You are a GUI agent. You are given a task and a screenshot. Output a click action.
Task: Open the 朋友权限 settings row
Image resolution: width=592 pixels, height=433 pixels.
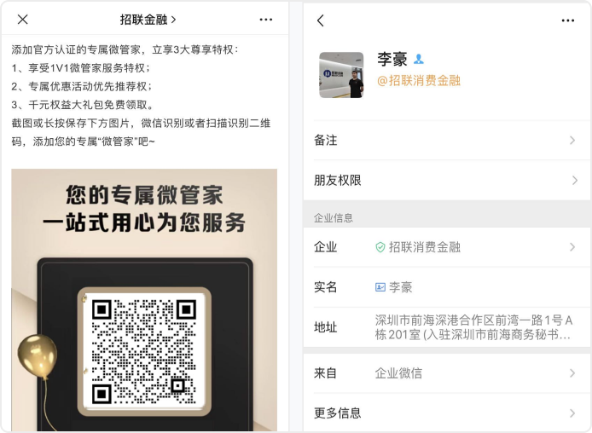point(447,181)
